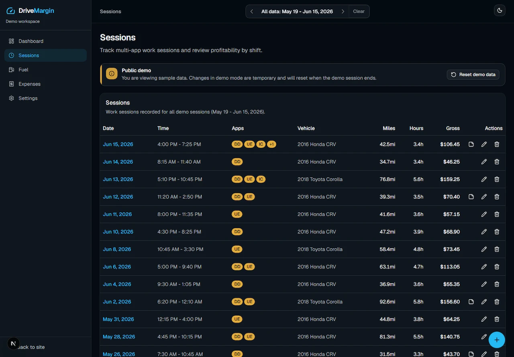Click the Gross column header
This screenshot has height=357, width=514.
pyautogui.click(x=453, y=128)
